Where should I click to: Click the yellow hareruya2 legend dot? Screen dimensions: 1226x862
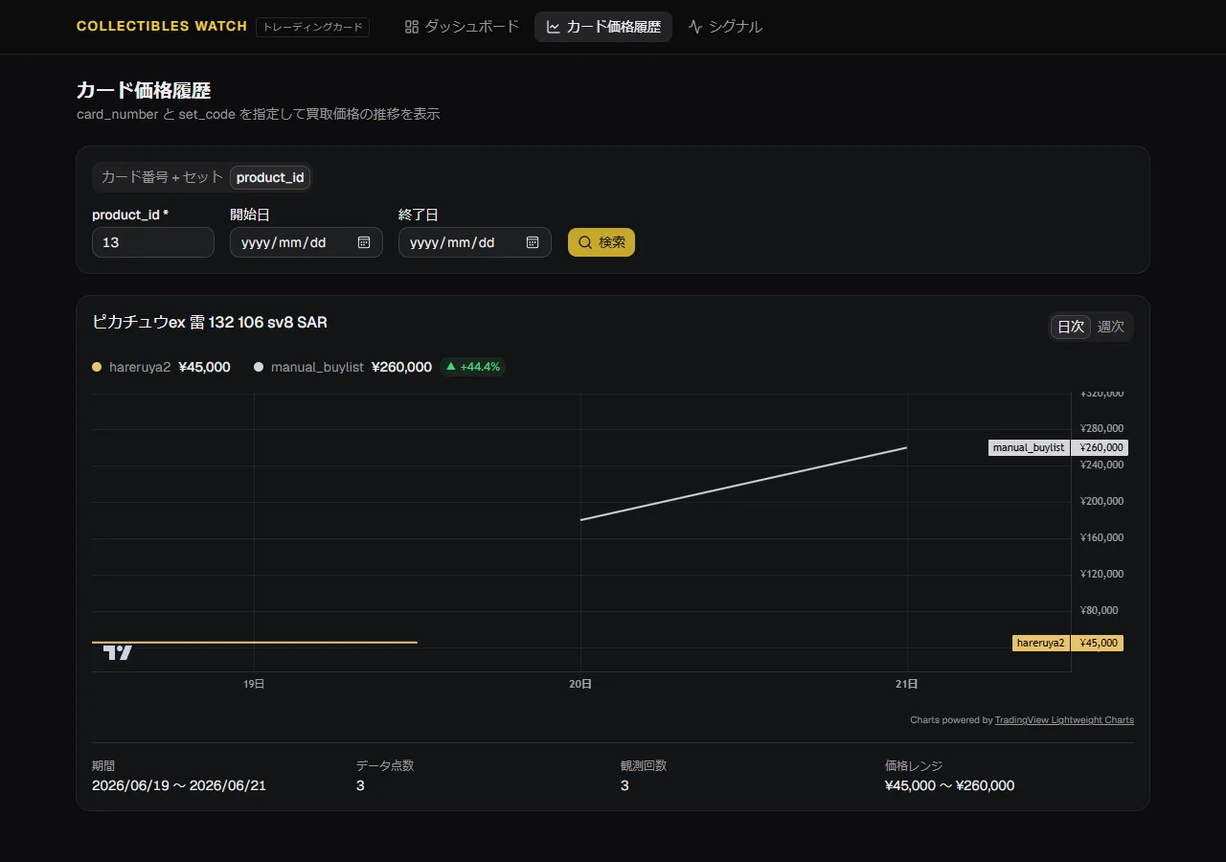coord(97,367)
